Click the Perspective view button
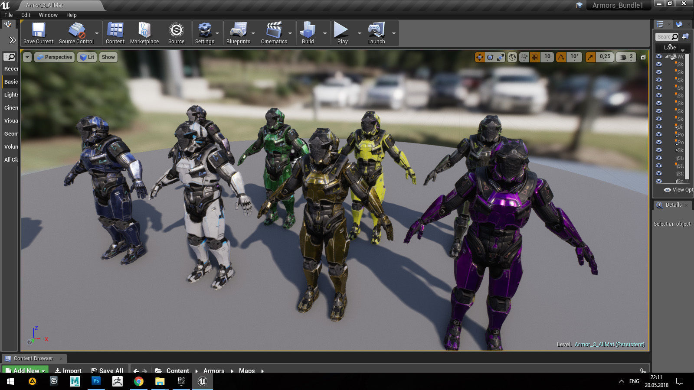Screen dimensions: 694x390 pos(54,57)
